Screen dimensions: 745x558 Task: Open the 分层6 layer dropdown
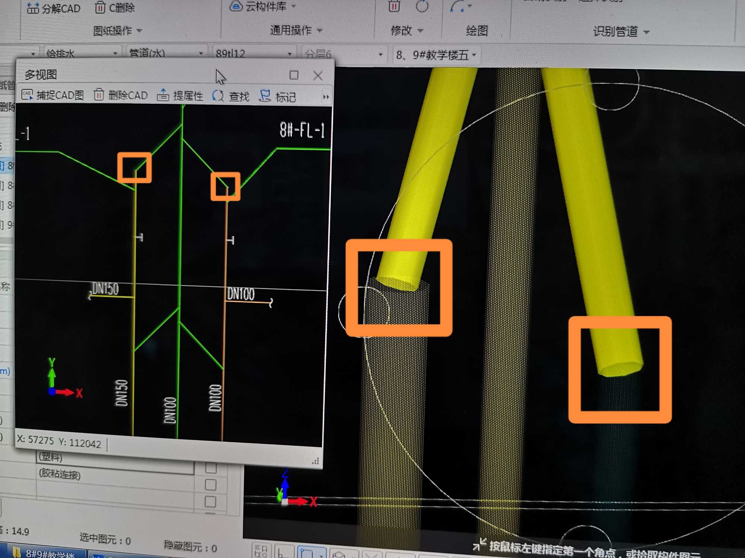click(344, 54)
